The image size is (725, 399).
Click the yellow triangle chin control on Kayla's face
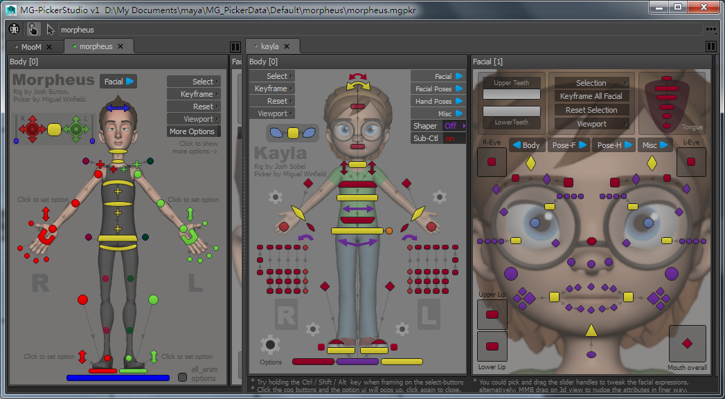pos(591,331)
